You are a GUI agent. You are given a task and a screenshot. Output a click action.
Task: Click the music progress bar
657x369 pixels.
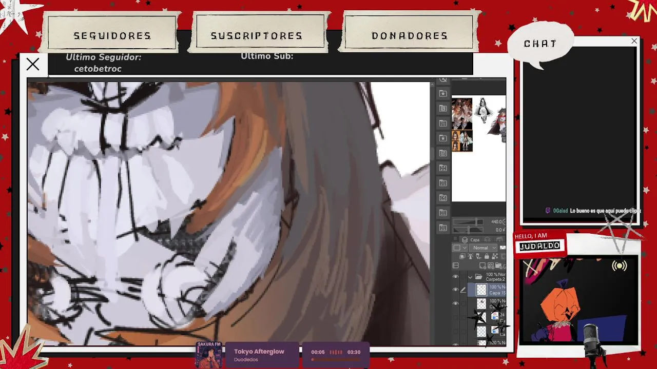(x=336, y=359)
